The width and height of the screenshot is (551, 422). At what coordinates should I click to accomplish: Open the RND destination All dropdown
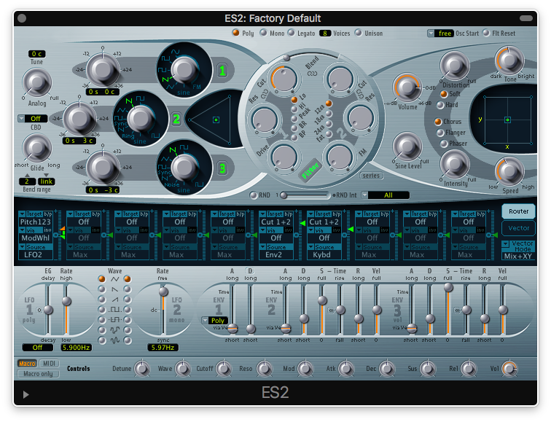(388, 195)
